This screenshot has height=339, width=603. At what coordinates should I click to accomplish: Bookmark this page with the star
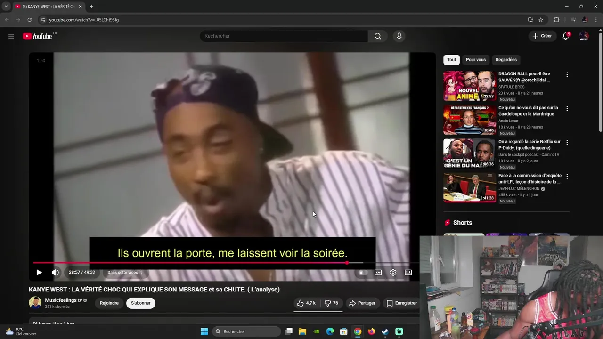[x=541, y=20]
